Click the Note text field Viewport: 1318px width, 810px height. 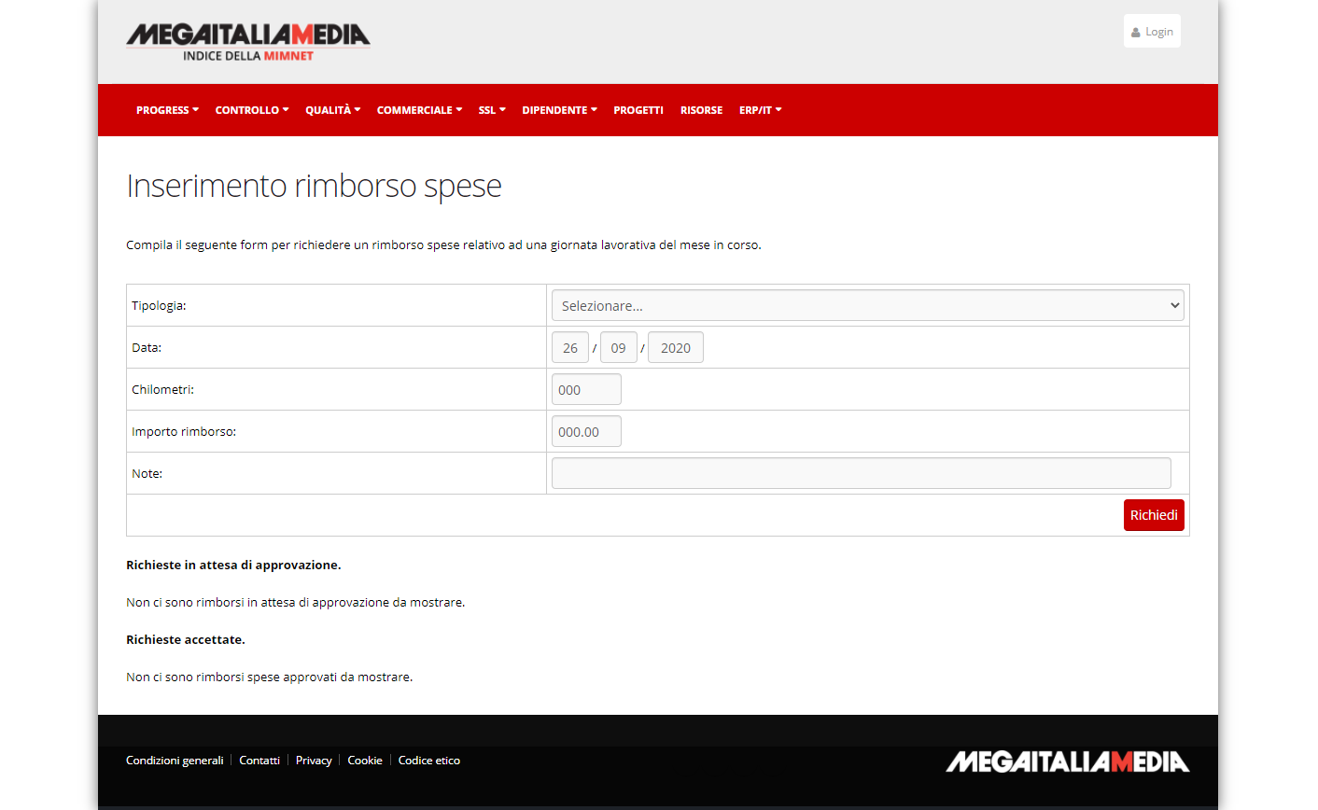click(862, 473)
